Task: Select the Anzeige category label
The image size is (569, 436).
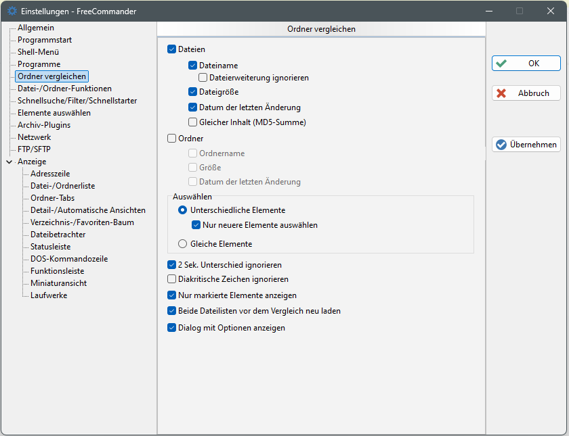Action: (x=32, y=162)
